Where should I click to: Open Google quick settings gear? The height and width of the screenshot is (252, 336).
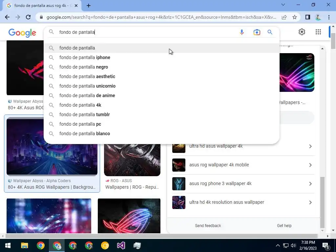(302, 32)
